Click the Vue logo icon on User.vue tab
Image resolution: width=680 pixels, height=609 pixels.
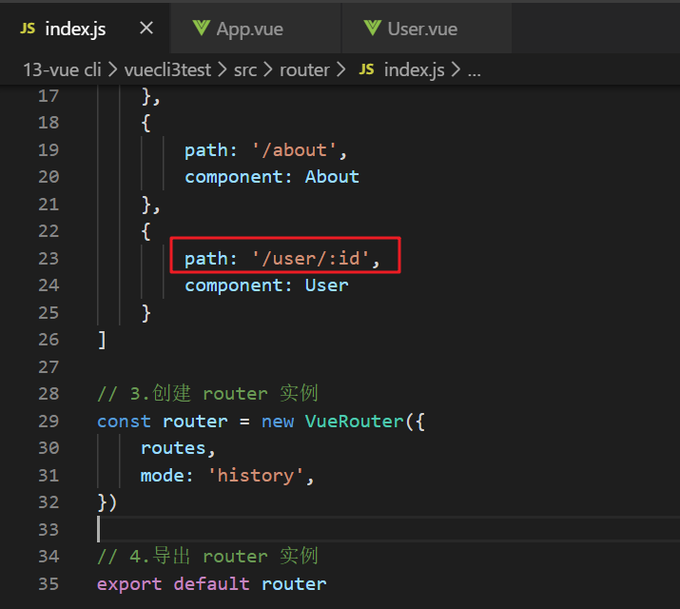[373, 29]
